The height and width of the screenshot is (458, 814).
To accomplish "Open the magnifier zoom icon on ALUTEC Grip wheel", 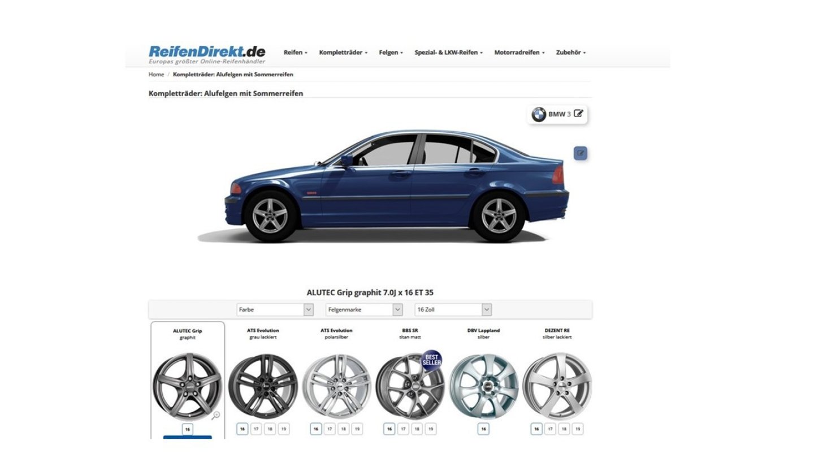I will coord(217,415).
